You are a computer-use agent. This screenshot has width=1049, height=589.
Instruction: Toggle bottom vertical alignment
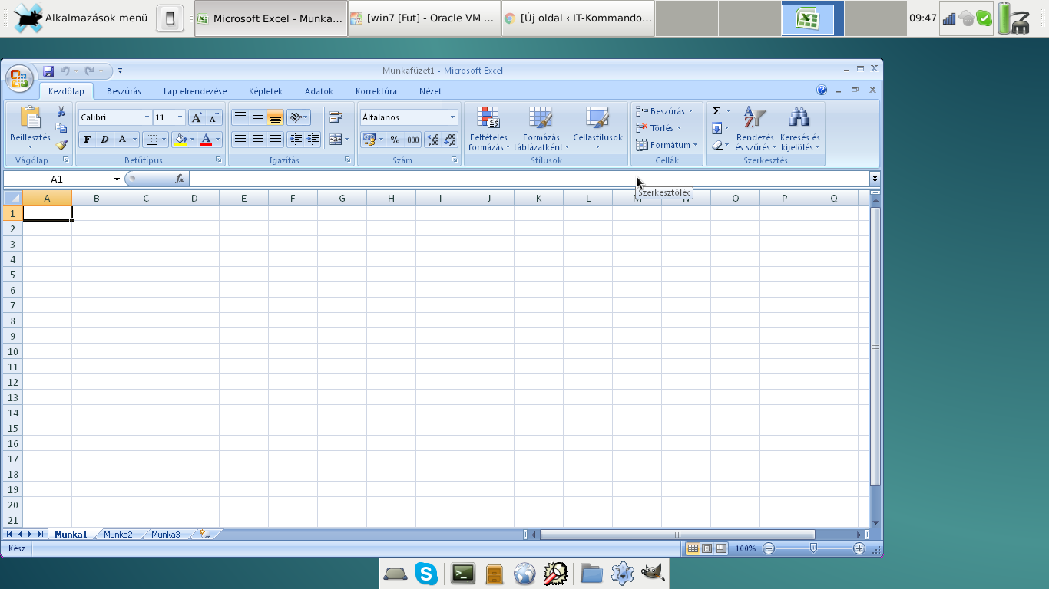pyautogui.click(x=276, y=117)
